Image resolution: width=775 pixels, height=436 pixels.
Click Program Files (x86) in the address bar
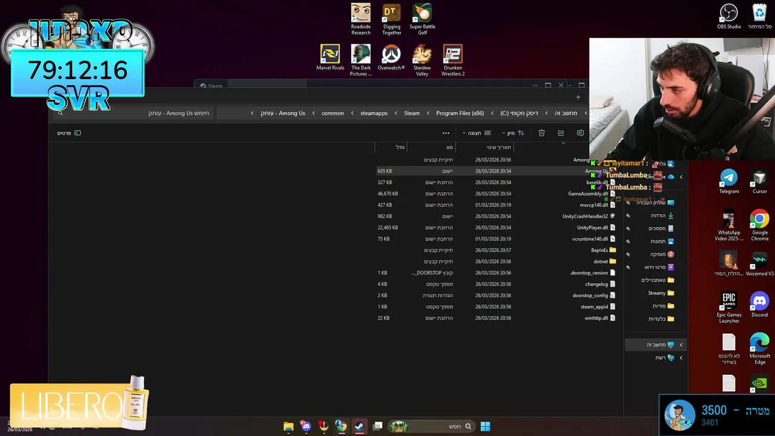(x=460, y=113)
